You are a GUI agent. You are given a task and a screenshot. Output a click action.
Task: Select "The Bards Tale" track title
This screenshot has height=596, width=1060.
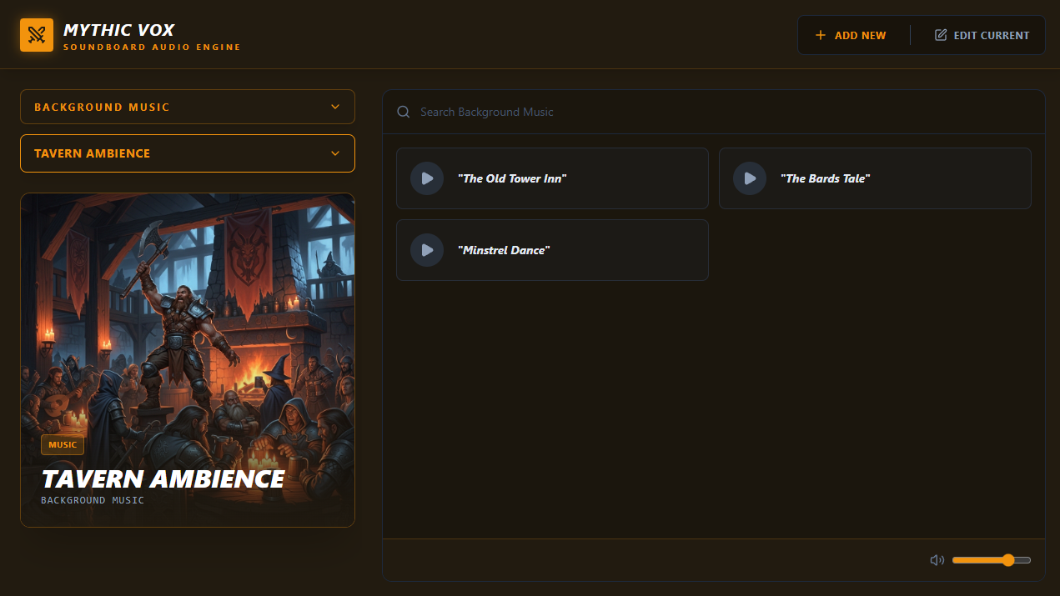click(x=824, y=178)
